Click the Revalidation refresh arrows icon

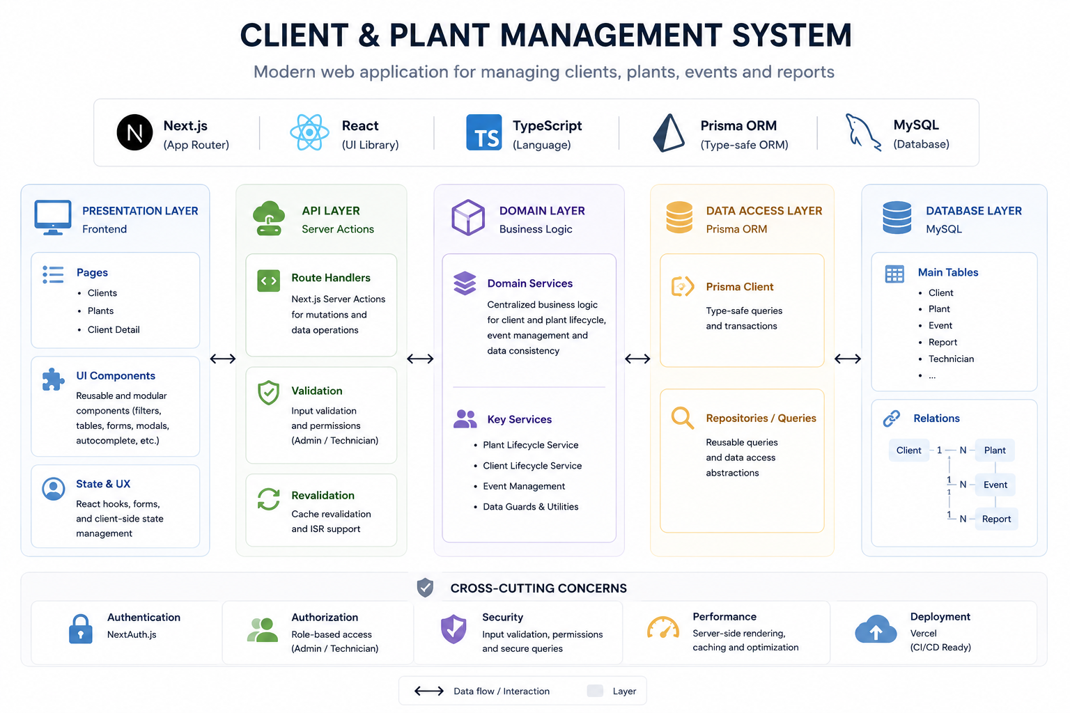pos(269,499)
